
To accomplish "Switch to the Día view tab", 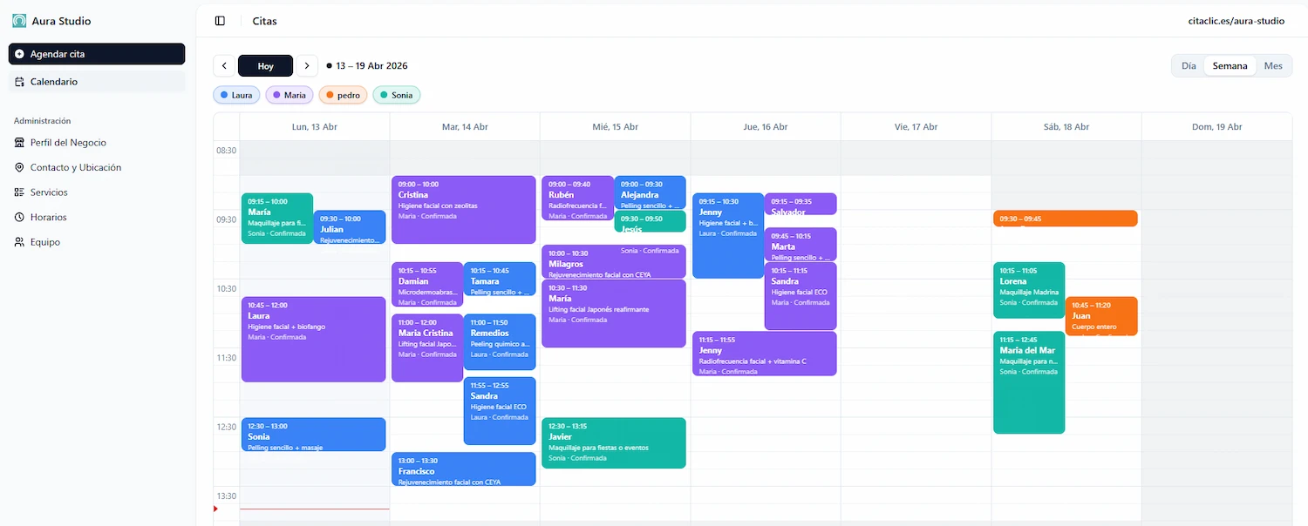I will coord(1187,65).
